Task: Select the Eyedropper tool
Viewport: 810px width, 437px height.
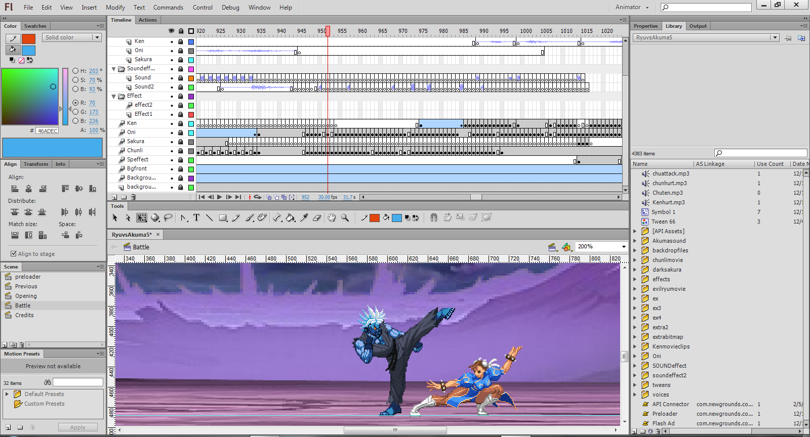Action: pos(304,217)
